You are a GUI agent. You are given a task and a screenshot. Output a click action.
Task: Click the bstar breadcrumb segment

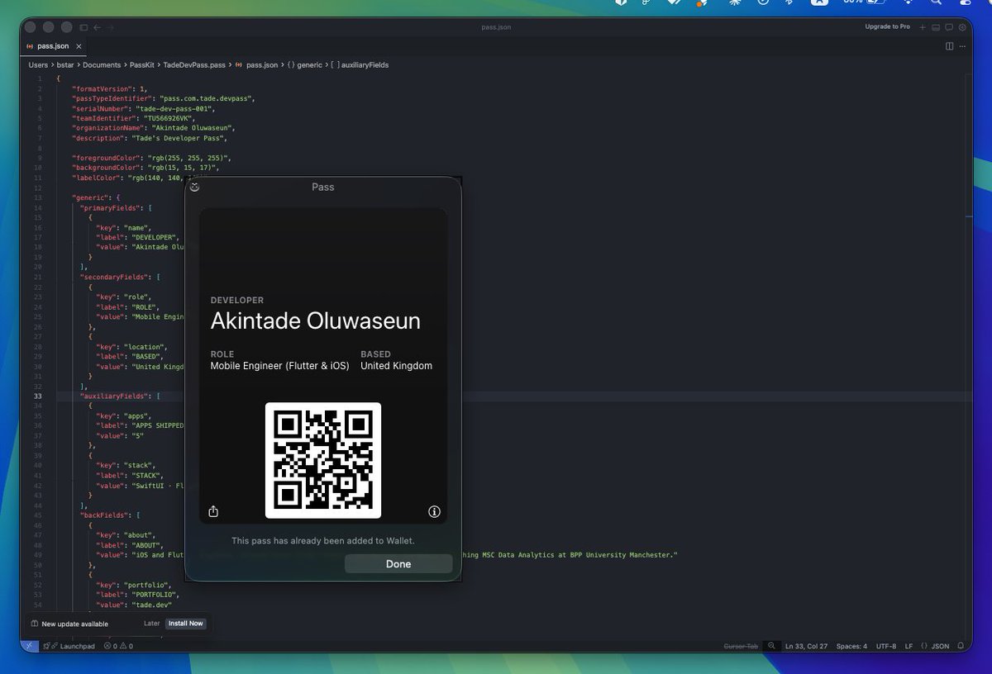tap(65, 64)
